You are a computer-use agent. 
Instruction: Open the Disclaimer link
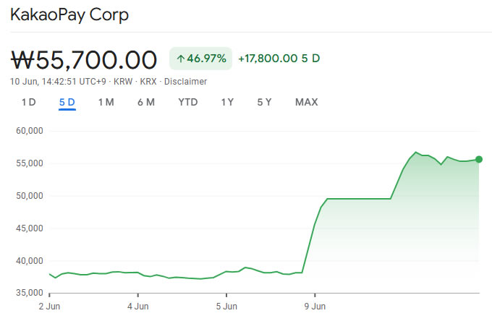pyautogui.click(x=185, y=82)
